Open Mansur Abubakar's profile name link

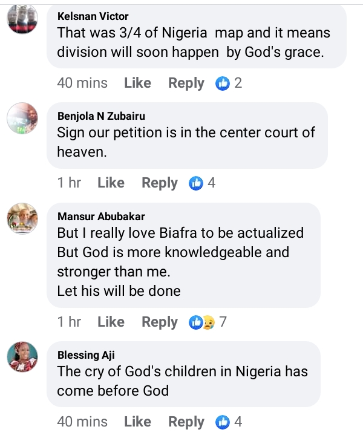click(x=101, y=216)
